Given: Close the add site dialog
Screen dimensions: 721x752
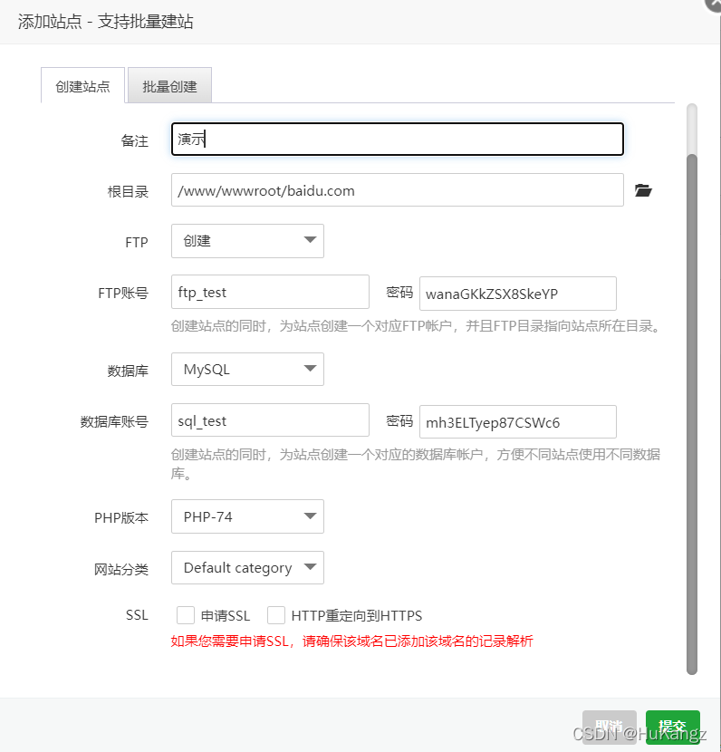Looking at the screenshot, I should click(x=714, y=4).
